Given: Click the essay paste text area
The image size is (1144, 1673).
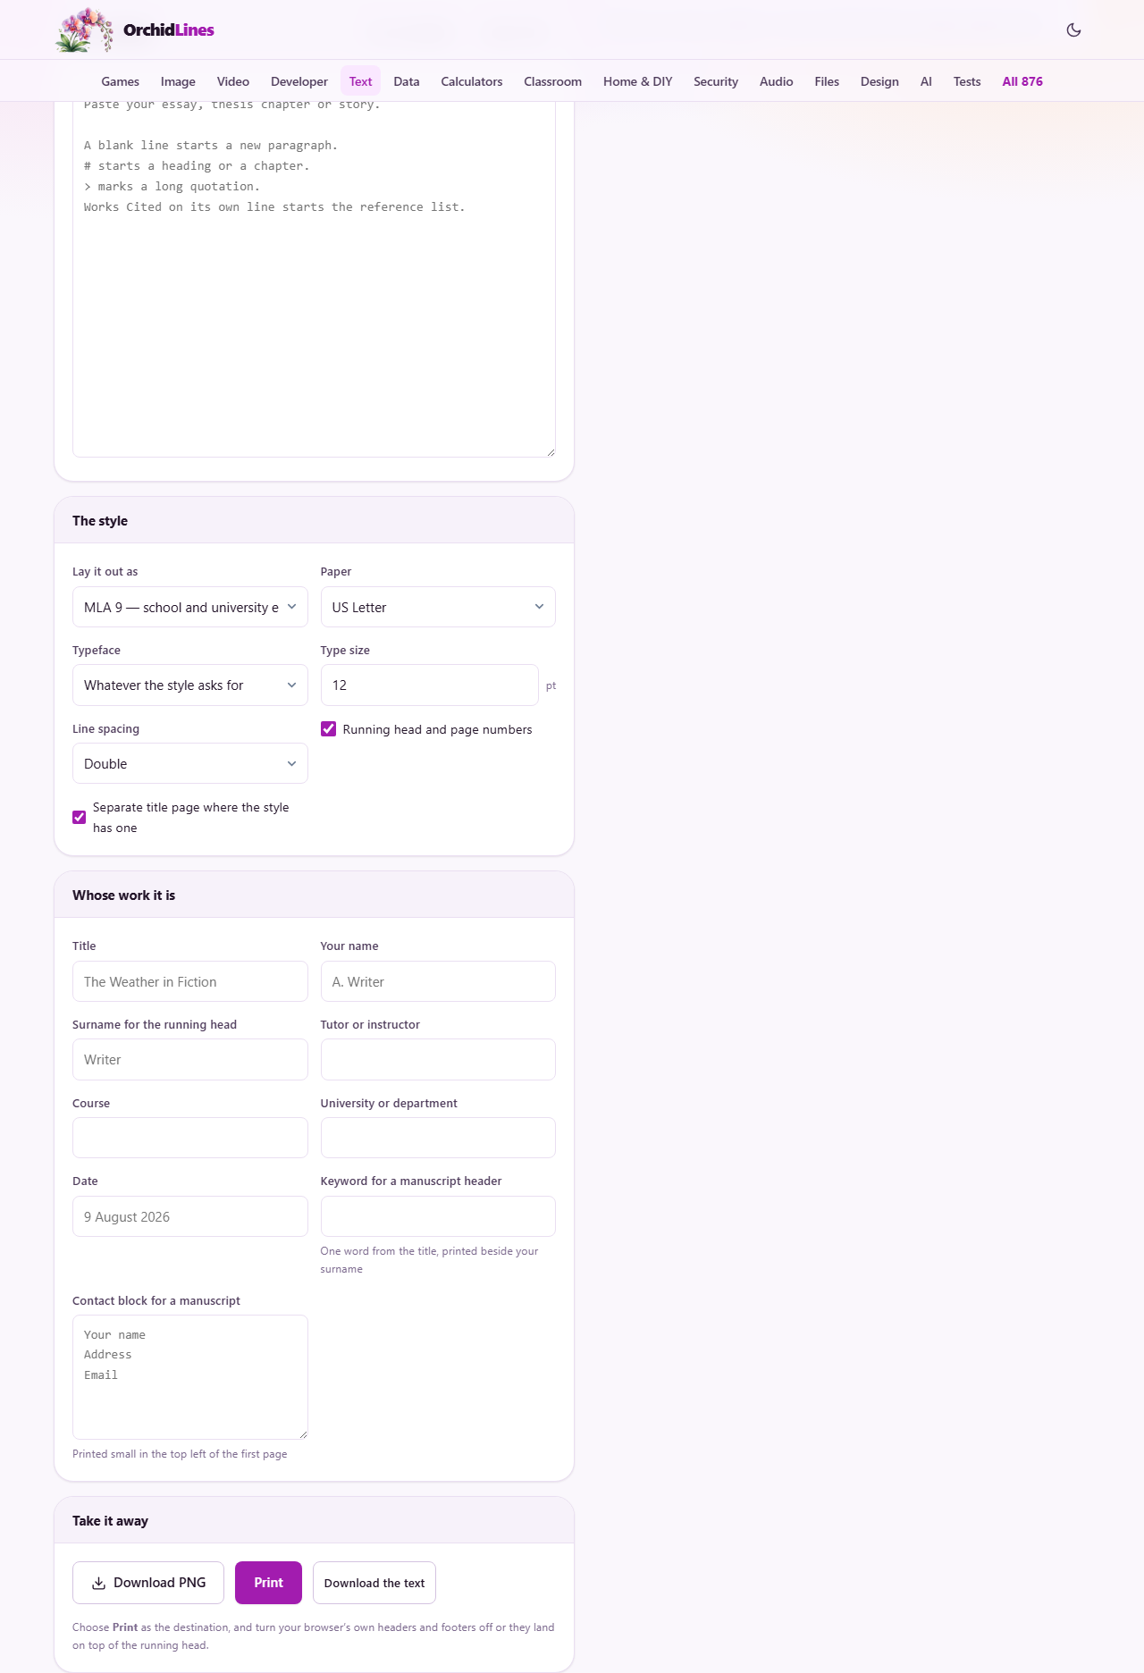Looking at the screenshot, I should 314,279.
